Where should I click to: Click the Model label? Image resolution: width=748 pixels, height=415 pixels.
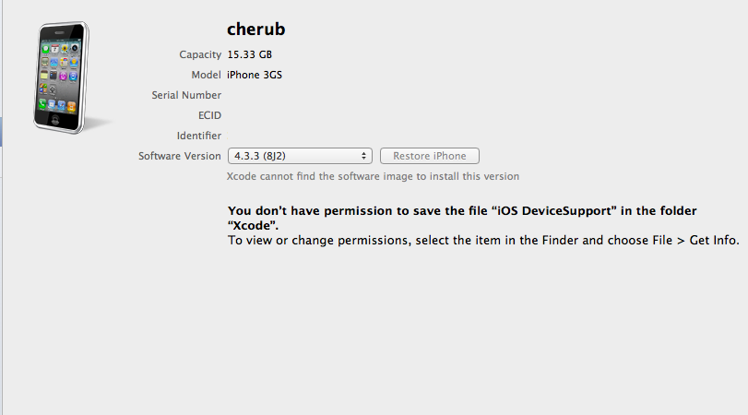tap(206, 75)
